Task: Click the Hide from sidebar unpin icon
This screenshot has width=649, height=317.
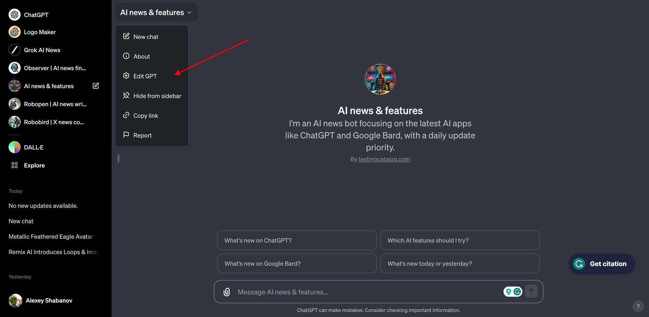Action: [126, 96]
